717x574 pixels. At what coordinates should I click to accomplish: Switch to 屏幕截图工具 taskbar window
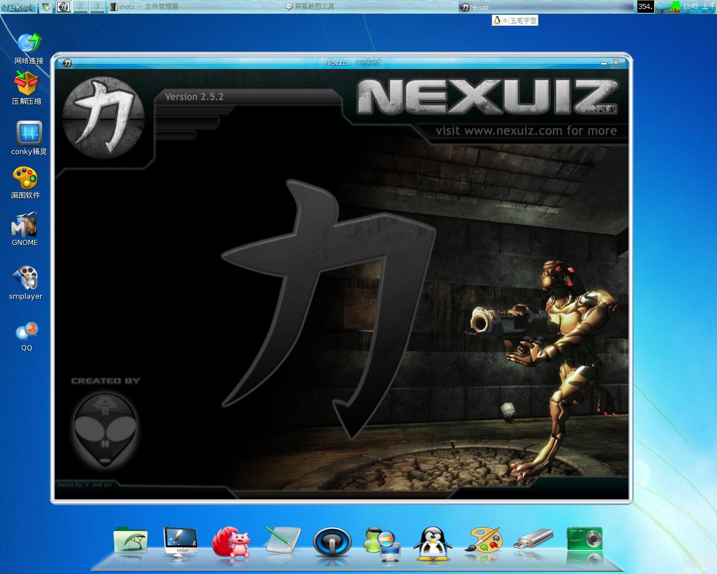coord(370,7)
